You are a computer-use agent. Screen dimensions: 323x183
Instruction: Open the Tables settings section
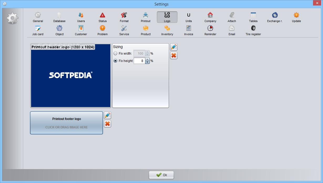pos(253,17)
